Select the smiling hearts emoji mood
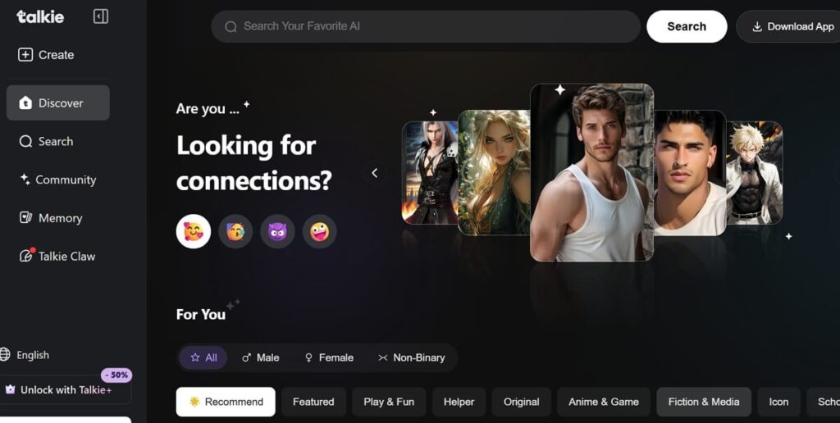The height and width of the screenshot is (423, 840). [x=194, y=231]
